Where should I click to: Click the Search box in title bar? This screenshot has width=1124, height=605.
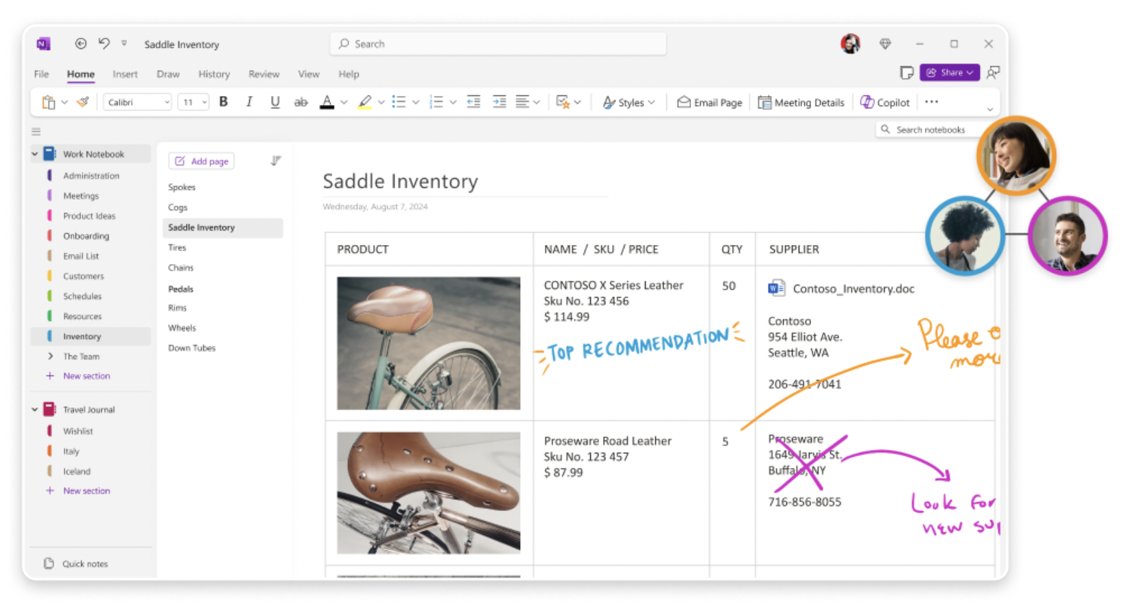click(498, 44)
